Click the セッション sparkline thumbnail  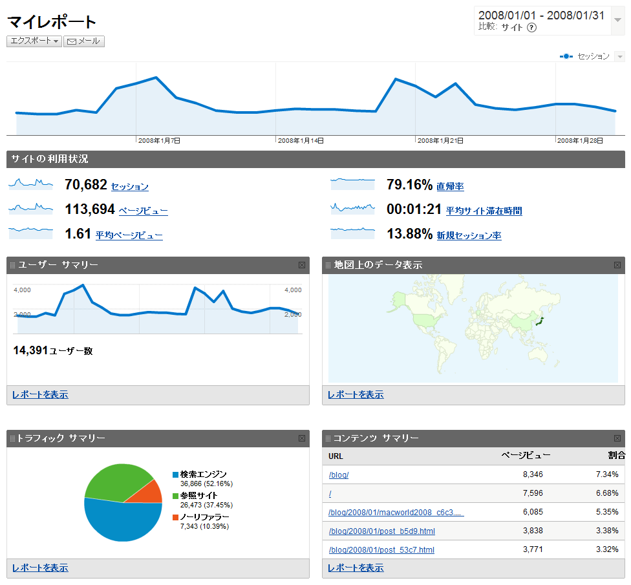pyautogui.click(x=30, y=184)
